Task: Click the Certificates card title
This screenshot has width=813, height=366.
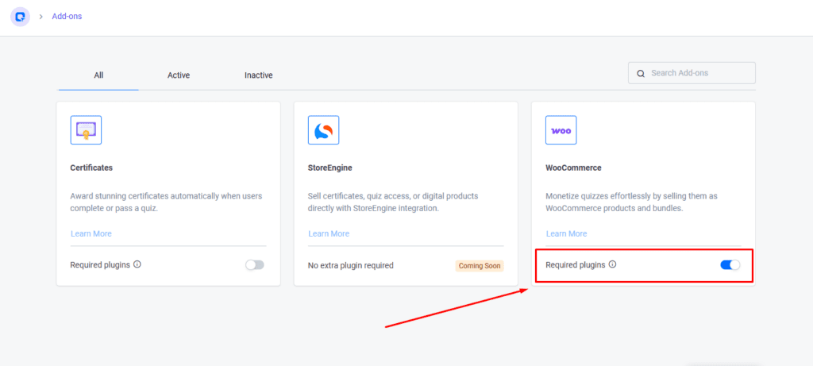Action: tap(91, 168)
